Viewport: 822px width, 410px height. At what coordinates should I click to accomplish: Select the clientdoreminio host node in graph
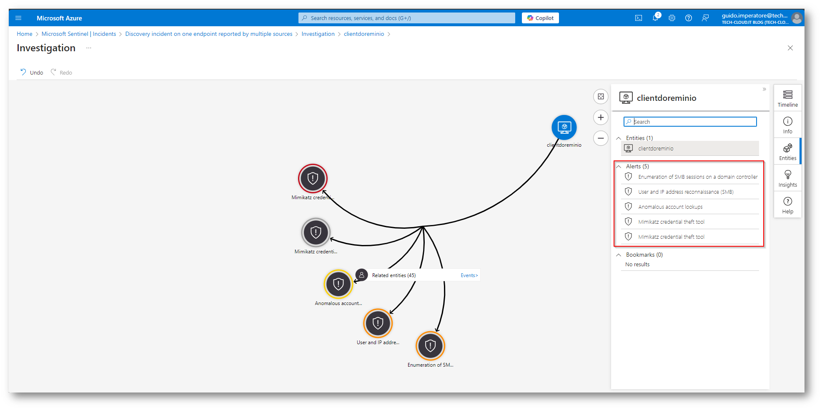point(564,127)
